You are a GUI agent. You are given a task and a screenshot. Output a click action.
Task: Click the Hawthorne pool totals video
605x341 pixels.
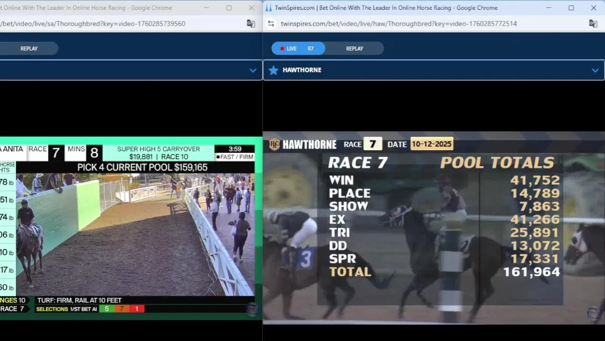tap(434, 228)
